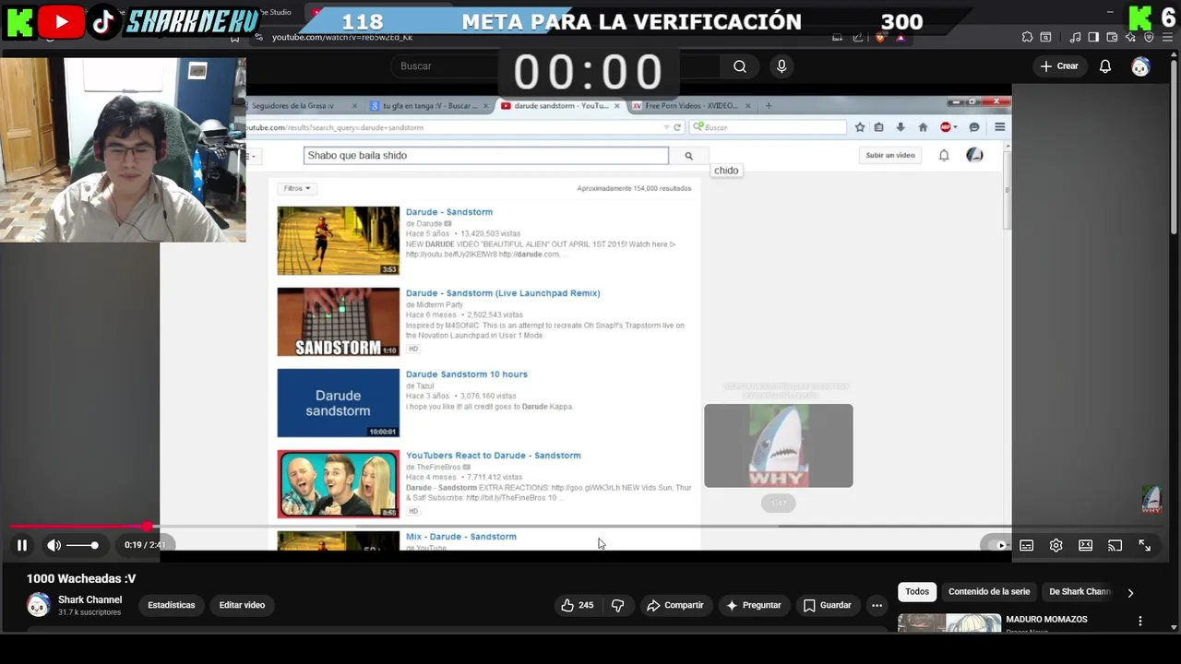Screen dimensions: 1181x664
Task: Open the media control music note icon
Action: [x=1075, y=38]
